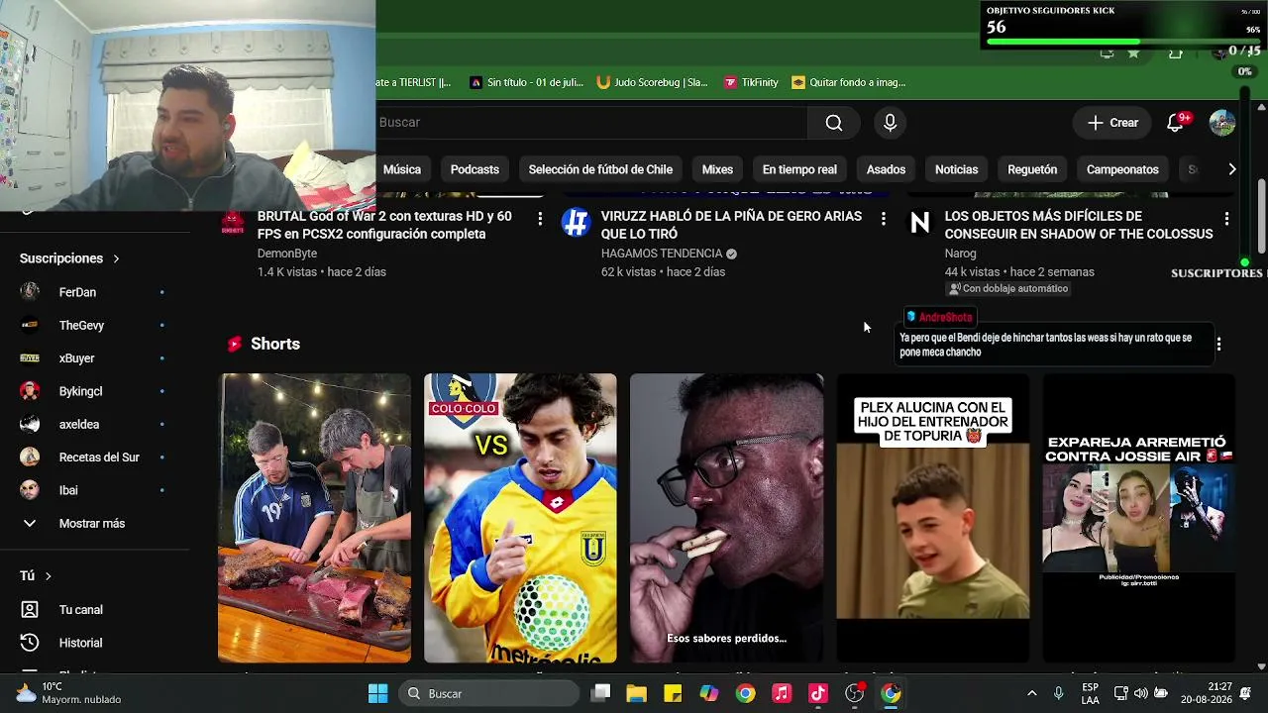Open the Crear dropdown button
This screenshot has width=1268, height=713.
coord(1112,123)
